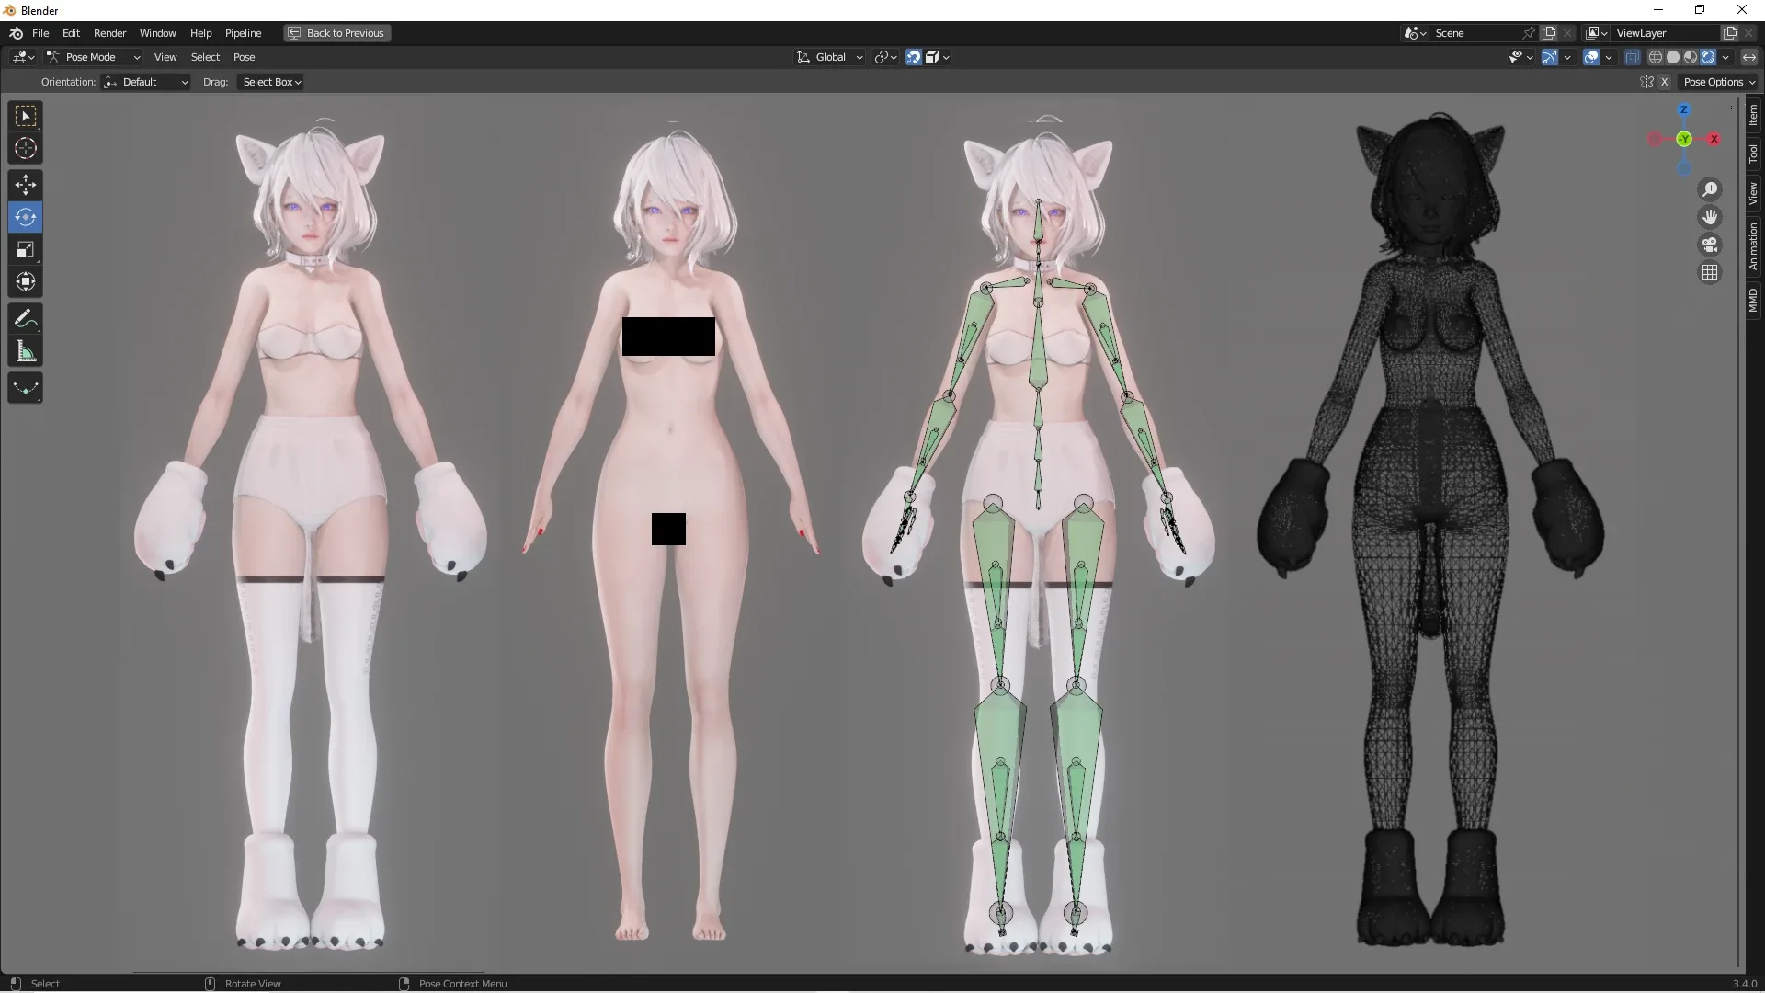This screenshot has height=993, width=1765.
Task: Select the Select Box tool icon
Action: [x=26, y=116]
